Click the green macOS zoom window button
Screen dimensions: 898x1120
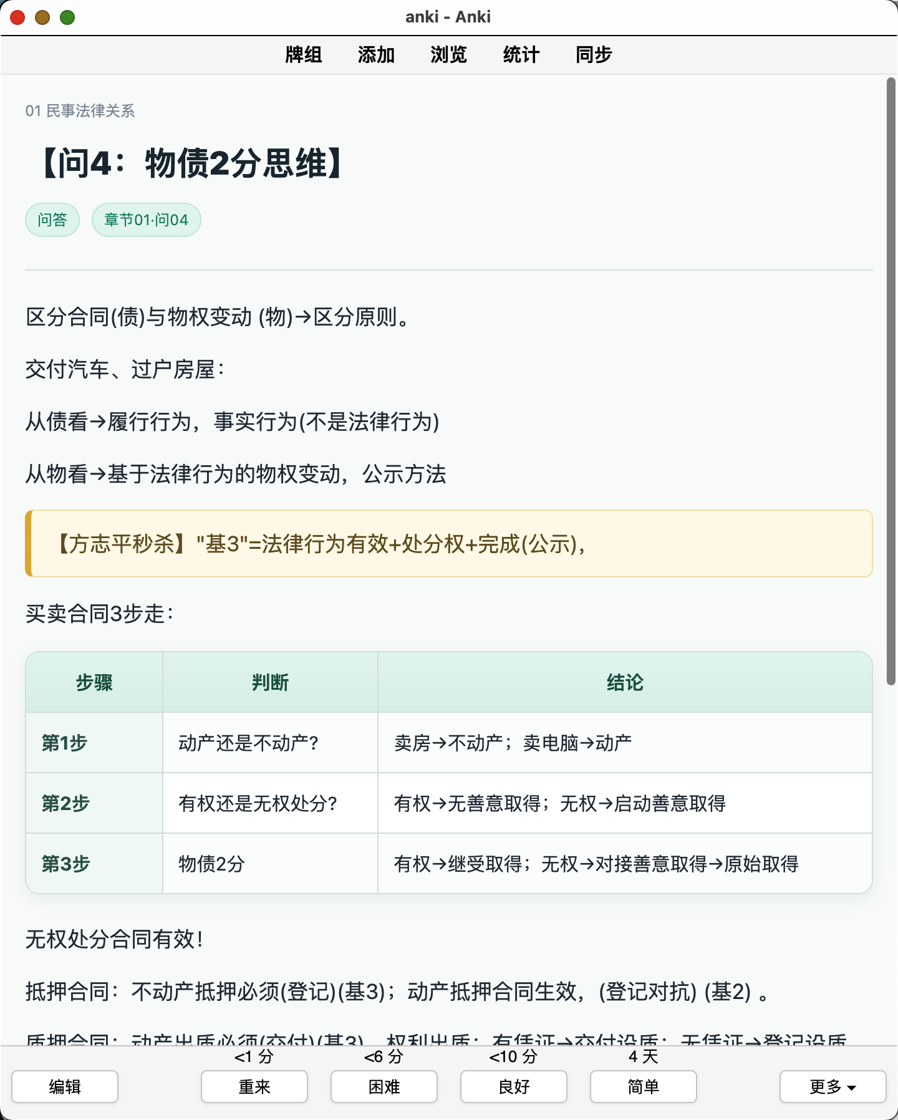[x=67, y=17]
